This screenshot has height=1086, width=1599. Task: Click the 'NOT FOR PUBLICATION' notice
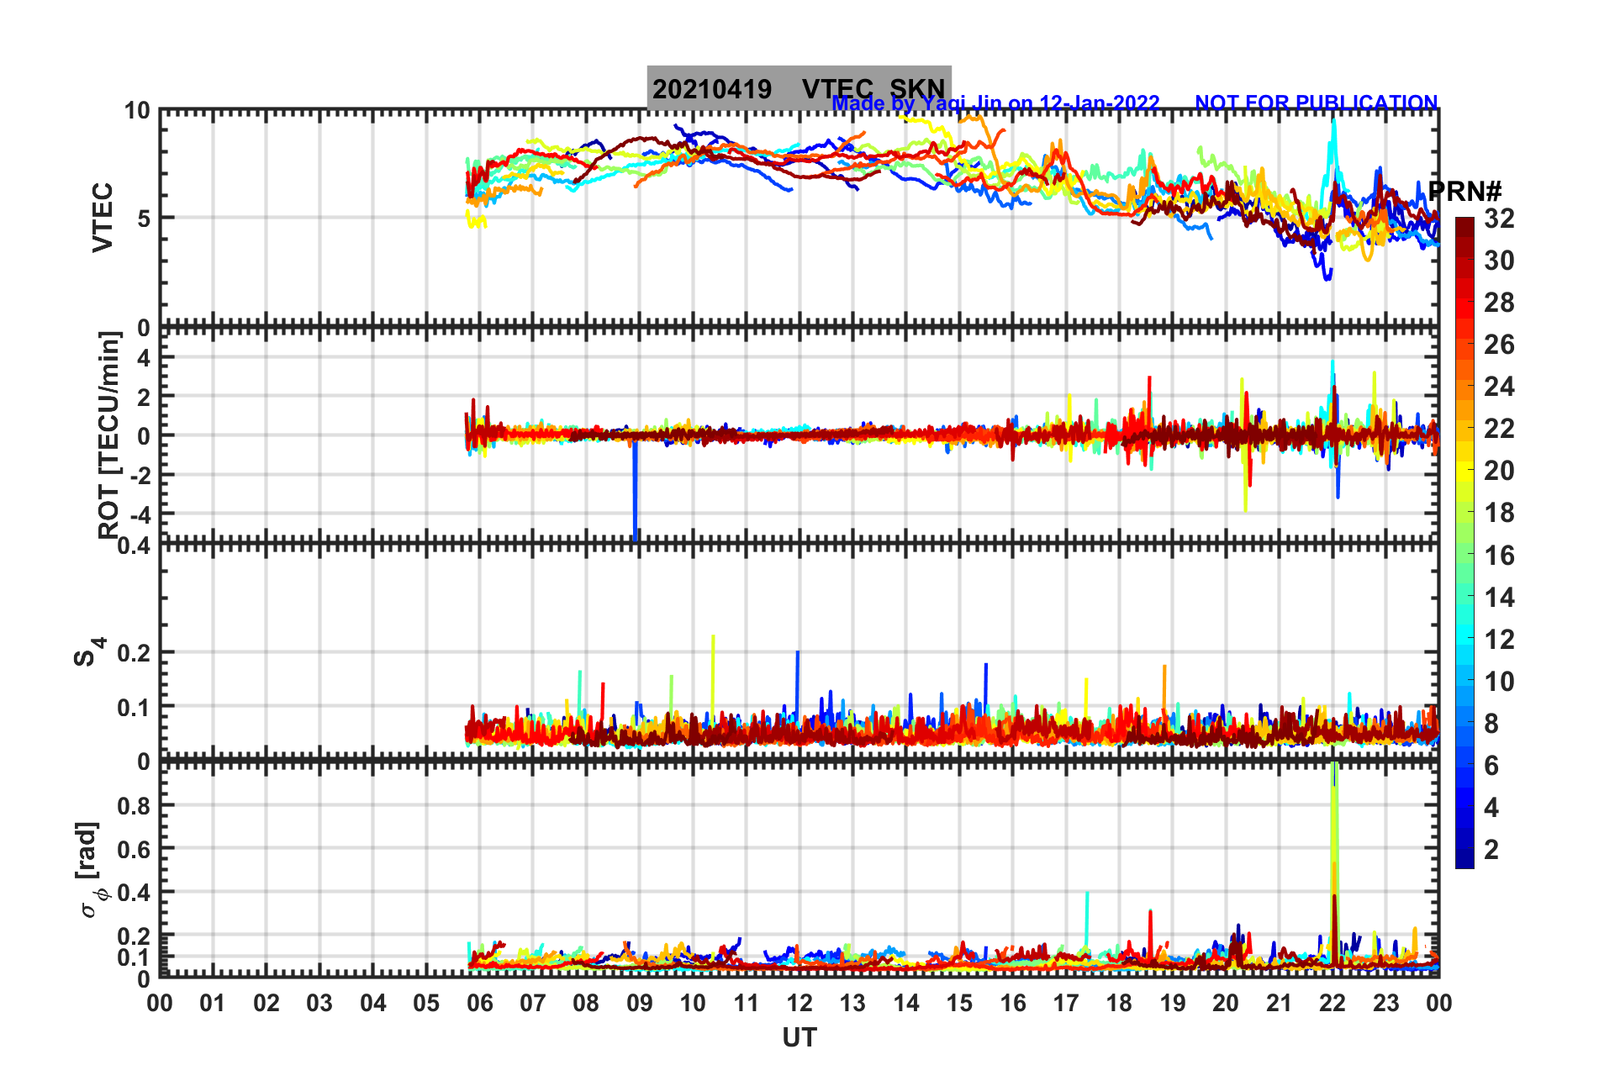[x=1317, y=103]
